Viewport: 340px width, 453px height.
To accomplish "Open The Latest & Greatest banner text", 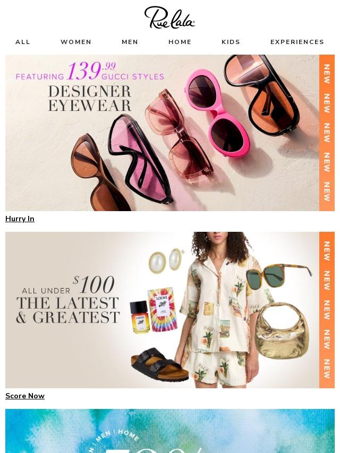I will (67, 310).
